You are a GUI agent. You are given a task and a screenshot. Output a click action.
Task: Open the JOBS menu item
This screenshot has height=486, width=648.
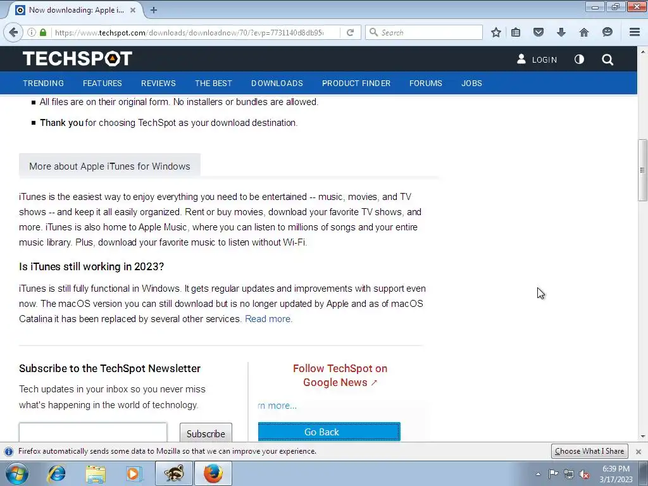pyautogui.click(x=471, y=83)
